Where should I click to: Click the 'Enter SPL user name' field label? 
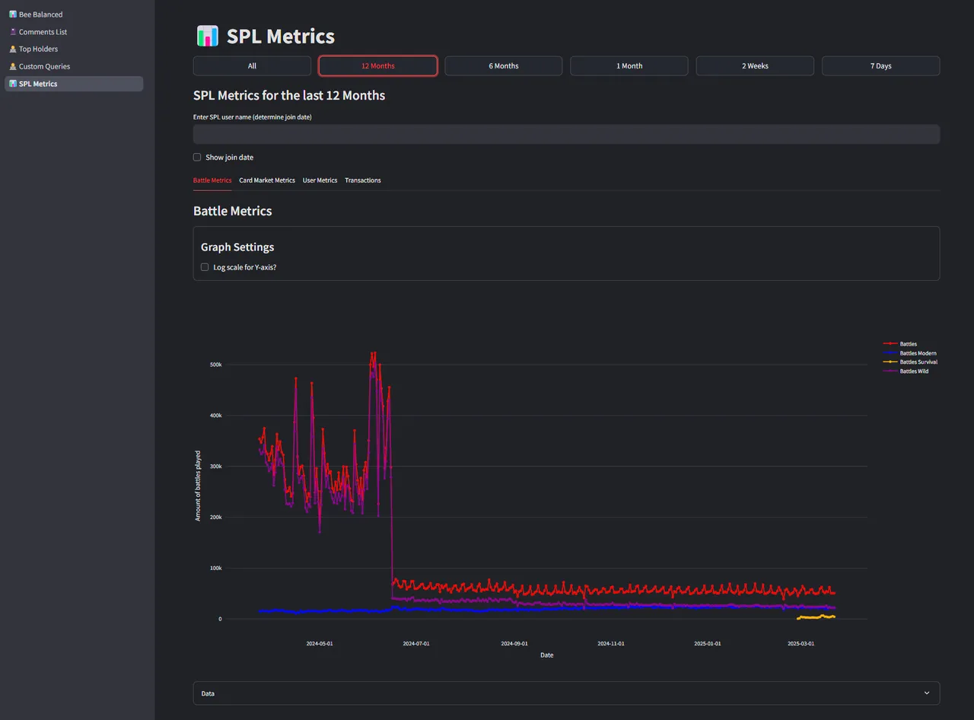(252, 117)
